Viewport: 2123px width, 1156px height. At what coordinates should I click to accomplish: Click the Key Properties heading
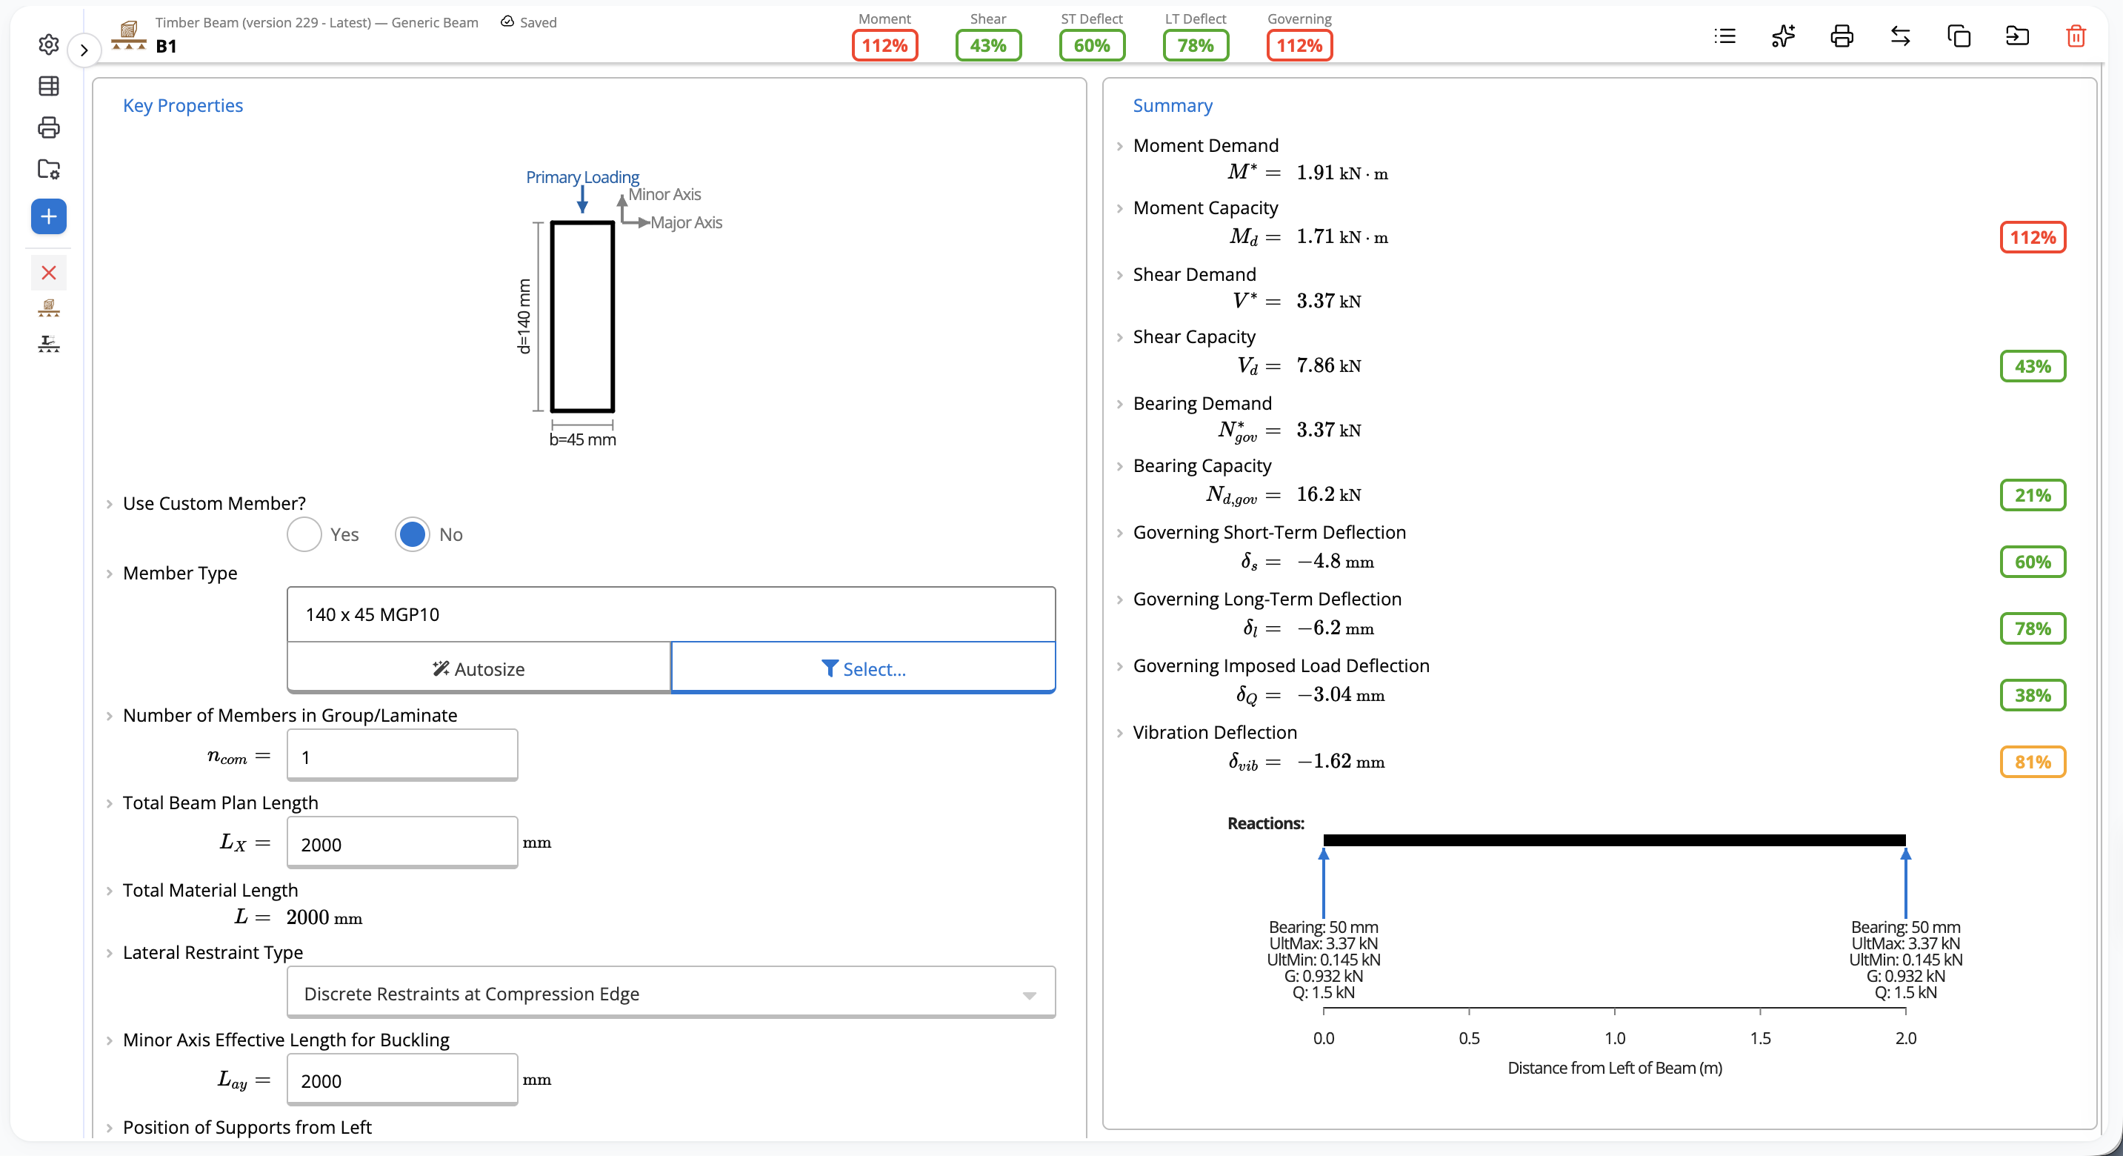183,105
